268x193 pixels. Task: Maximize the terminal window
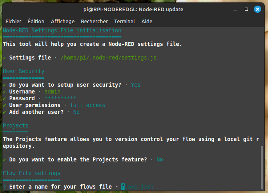coord(246,9)
